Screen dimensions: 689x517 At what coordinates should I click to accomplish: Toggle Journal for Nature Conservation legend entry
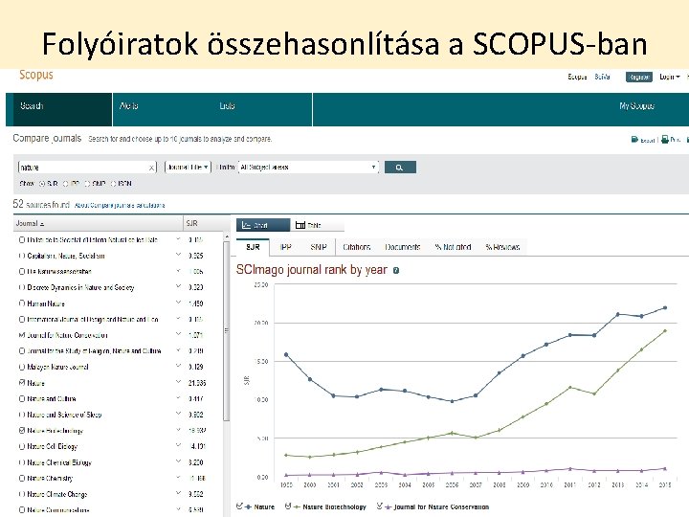pos(433,506)
